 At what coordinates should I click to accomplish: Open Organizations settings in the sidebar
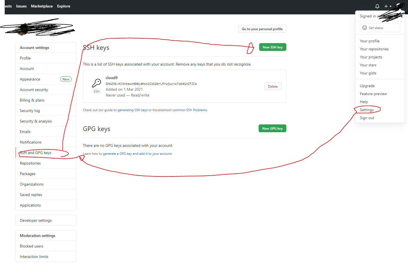tap(46, 184)
